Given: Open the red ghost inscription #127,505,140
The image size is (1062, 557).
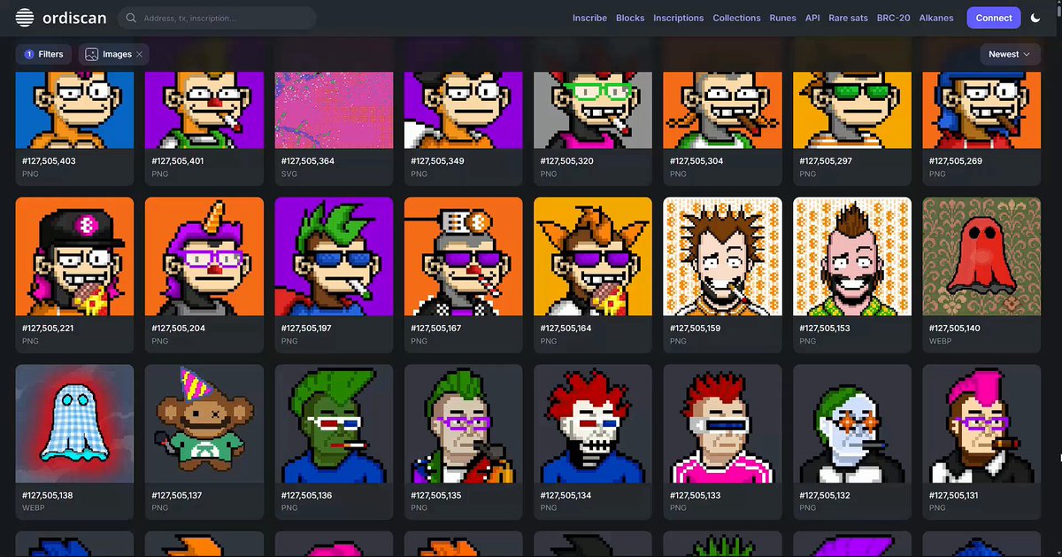Looking at the screenshot, I should click(981, 256).
